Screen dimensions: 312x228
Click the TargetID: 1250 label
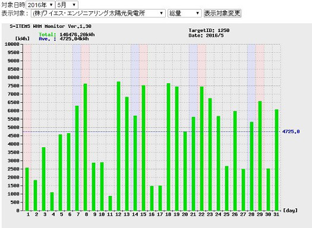[x=209, y=30]
